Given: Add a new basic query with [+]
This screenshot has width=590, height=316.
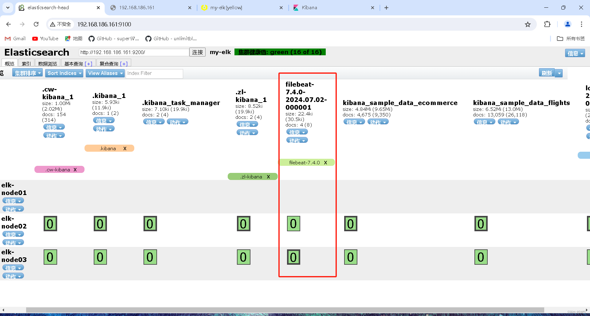Looking at the screenshot, I should click(x=88, y=64).
